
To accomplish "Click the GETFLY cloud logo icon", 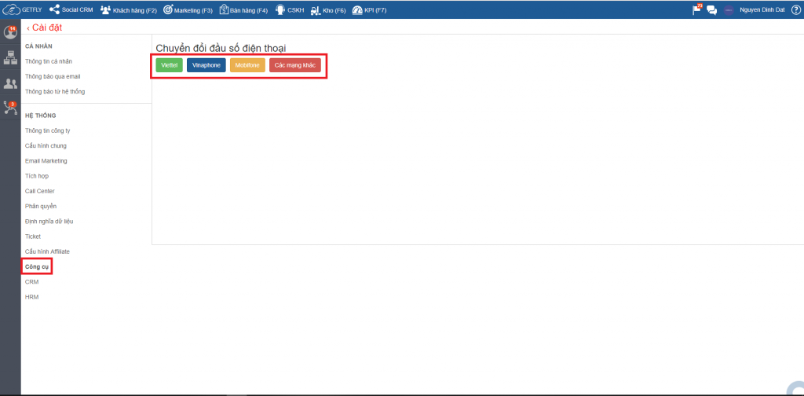I will tap(11, 9).
